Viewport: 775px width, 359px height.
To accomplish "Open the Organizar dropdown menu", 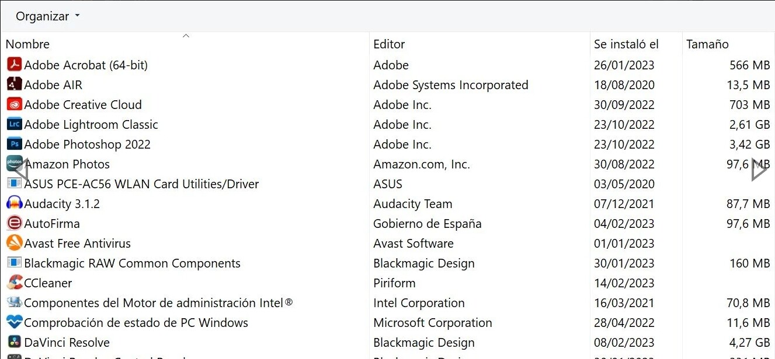I will 47,16.
